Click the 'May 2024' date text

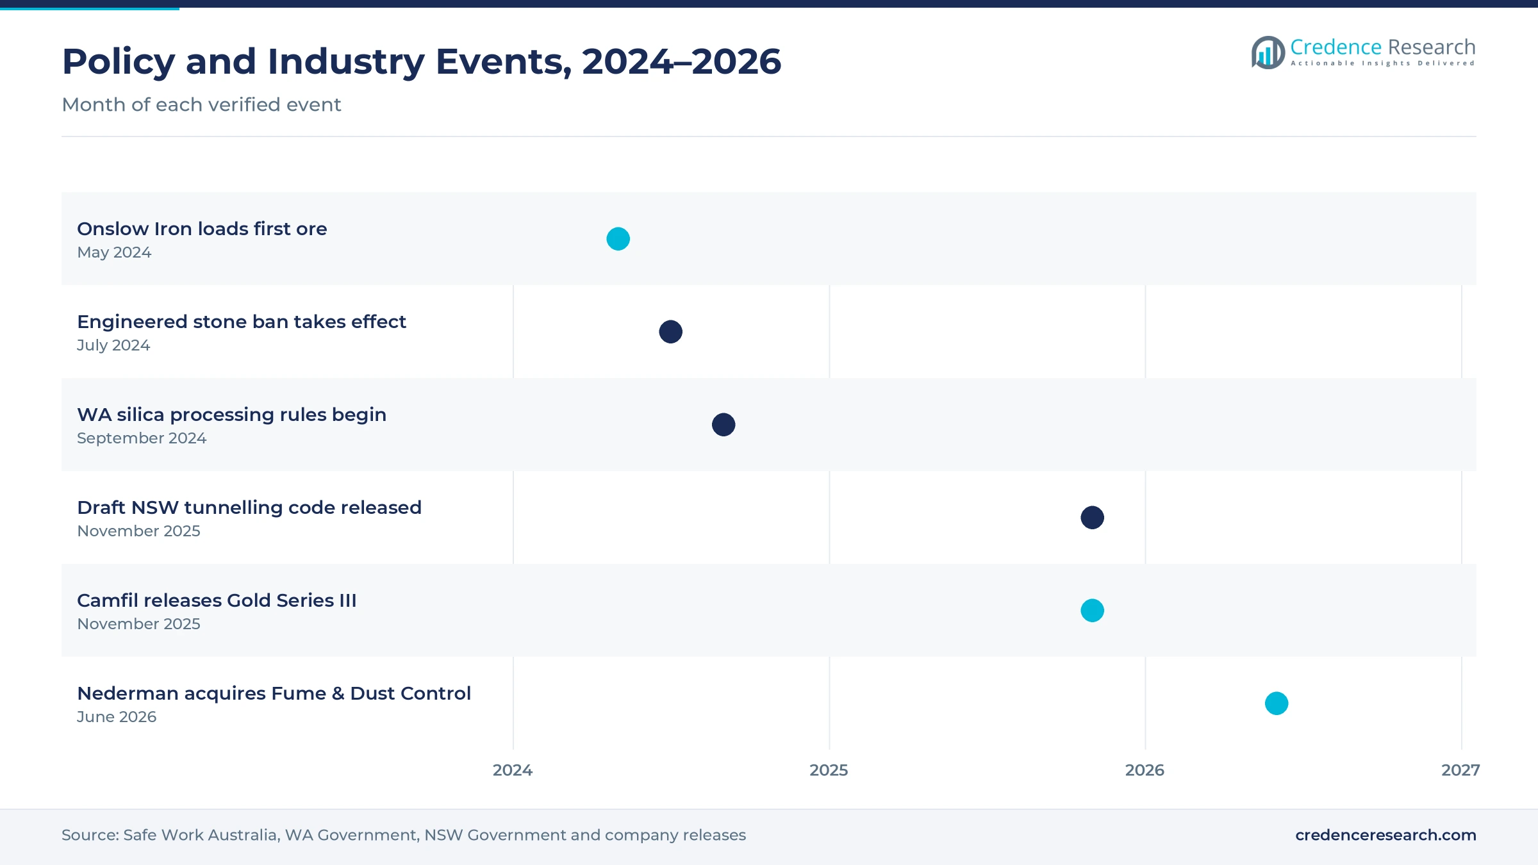(x=114, y=252)
